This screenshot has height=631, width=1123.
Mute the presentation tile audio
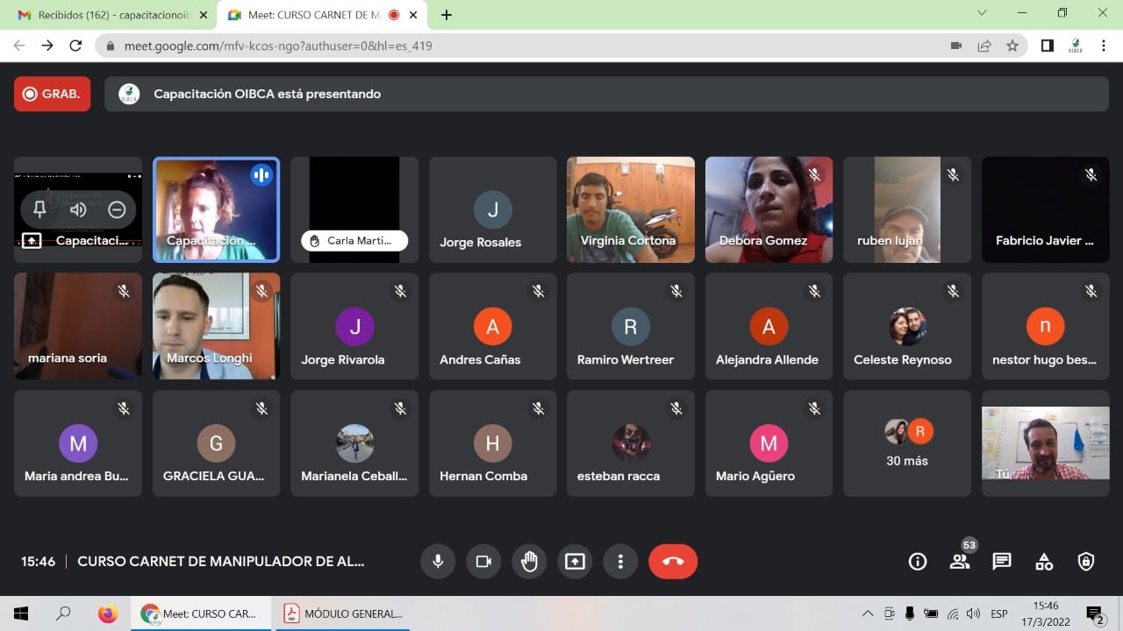[78, 209]
